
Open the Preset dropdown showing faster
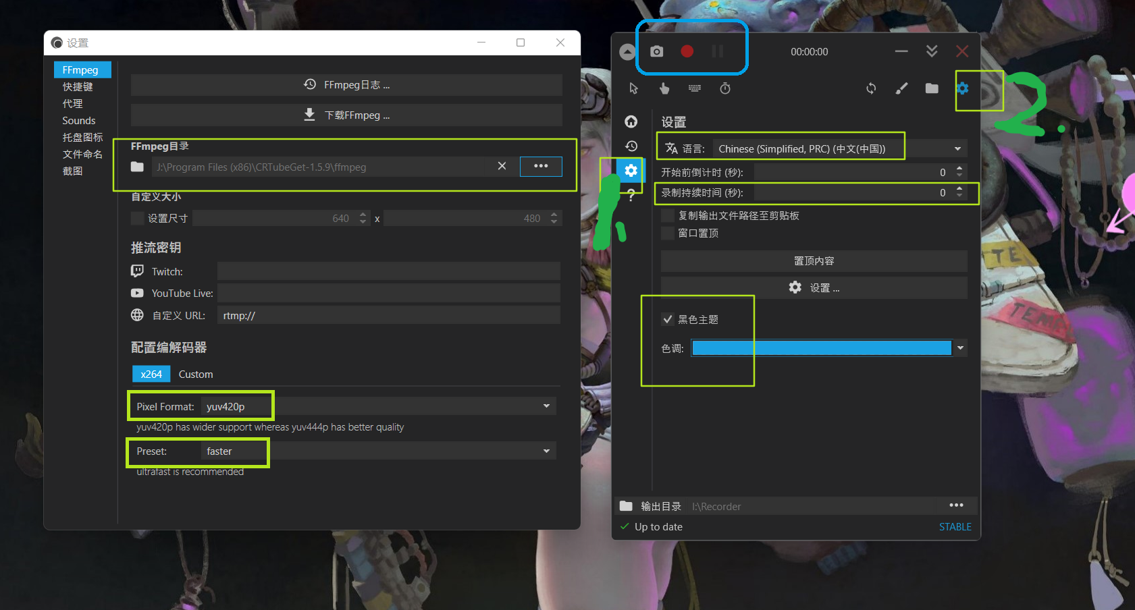[x=379, y=451]
